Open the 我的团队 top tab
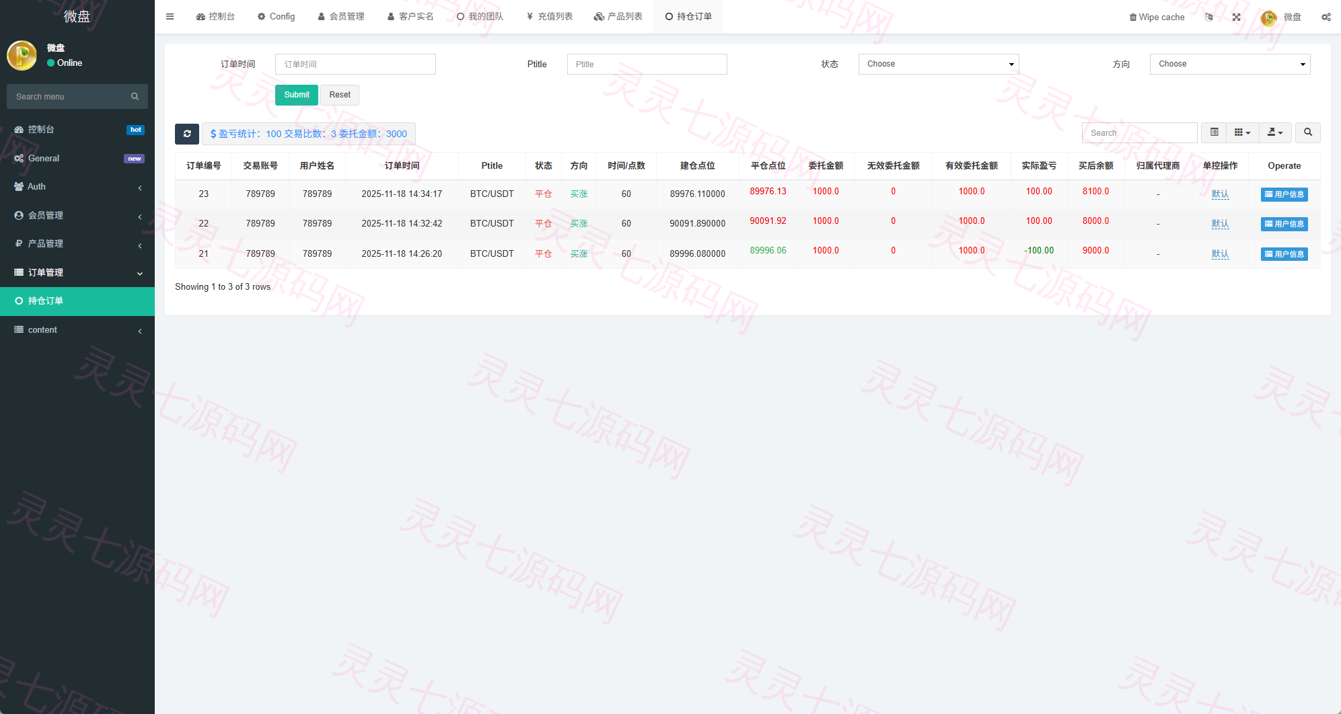Viewport: 1341px width, 714px height. pos(480,17)
